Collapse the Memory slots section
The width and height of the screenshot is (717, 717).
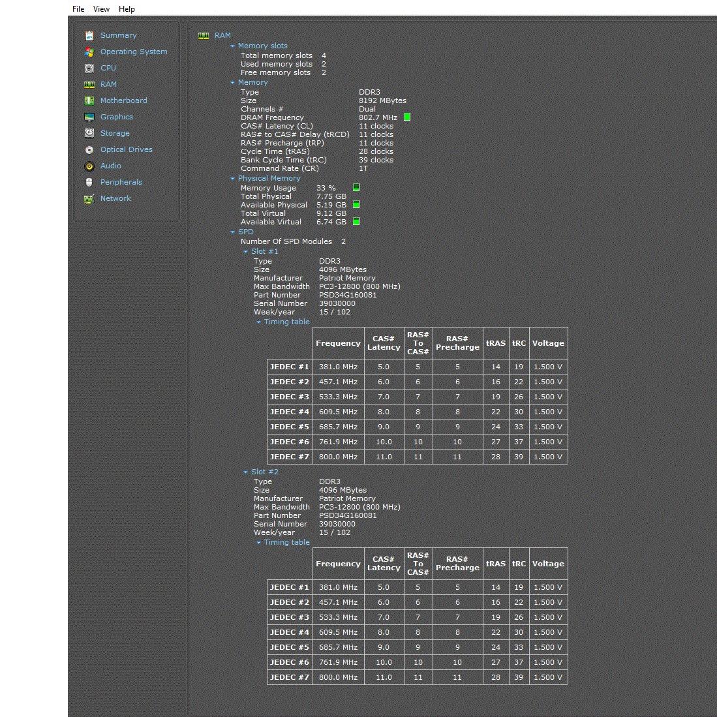pyautogui.click(x=233, y=46)
